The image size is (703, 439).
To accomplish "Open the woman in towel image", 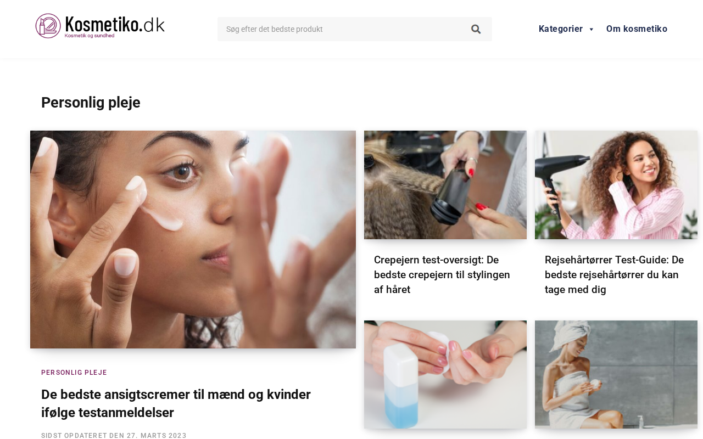I will 616,374.
